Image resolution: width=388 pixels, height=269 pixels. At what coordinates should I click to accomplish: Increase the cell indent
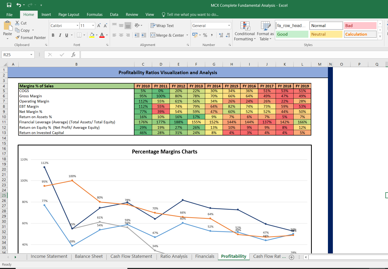point(144,35)
